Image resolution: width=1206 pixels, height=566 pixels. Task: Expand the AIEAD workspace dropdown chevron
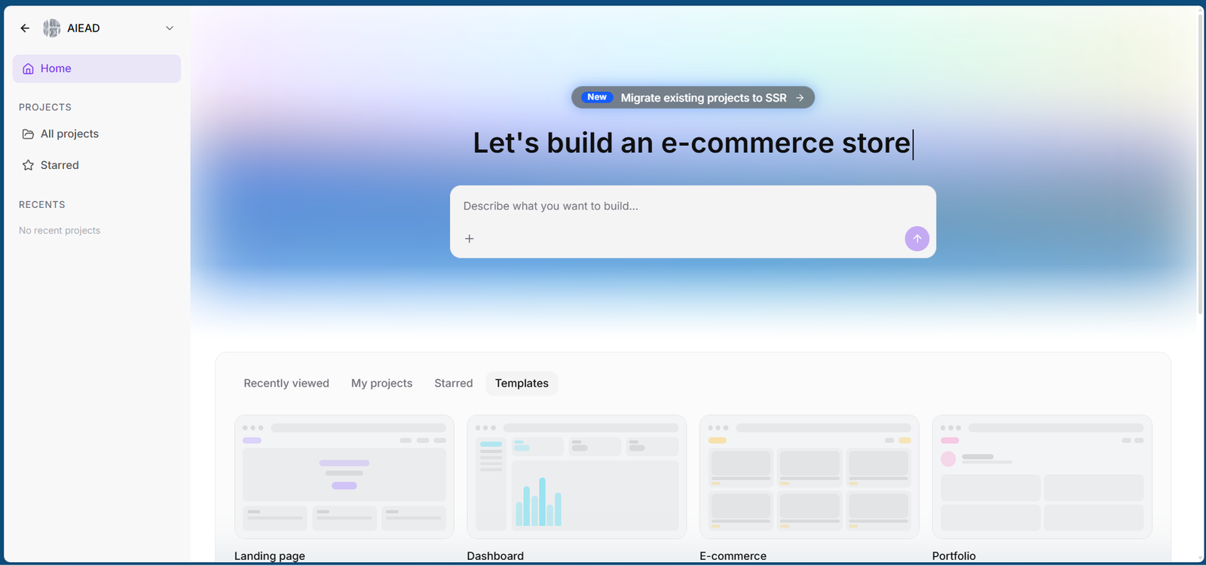(x=170, y=28)
